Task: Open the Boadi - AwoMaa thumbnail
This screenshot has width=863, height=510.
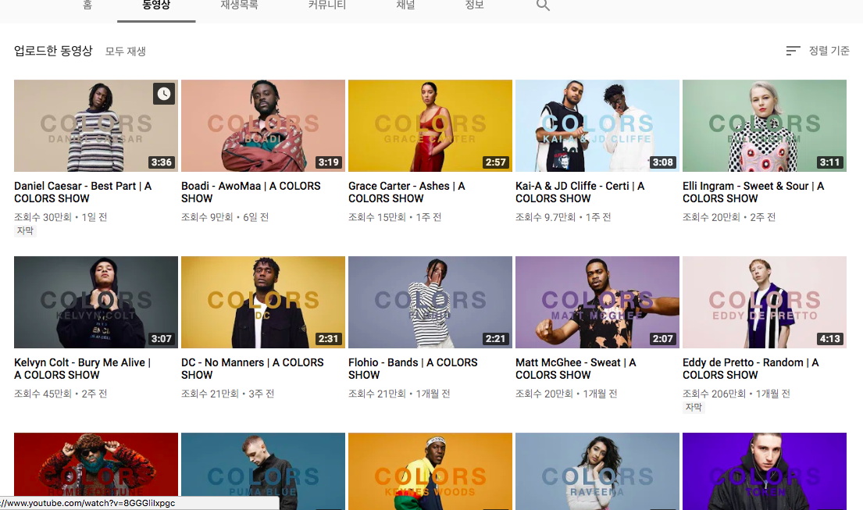Action: [263, 126]
